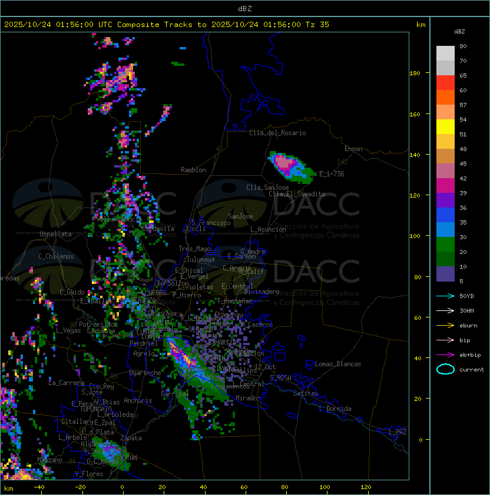The image size is (490, 495).
Task: Click the cyan 50YD track arrow in legend
Action: point(445,296)
